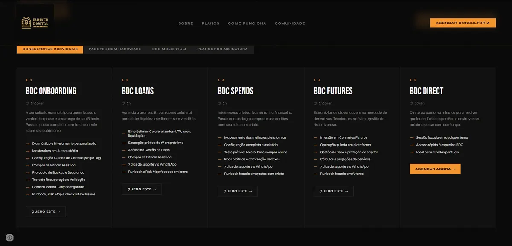Click 'Runbook, Risk Map e checklist exclusivos'
512x246 pixels.
pos(64,194)
